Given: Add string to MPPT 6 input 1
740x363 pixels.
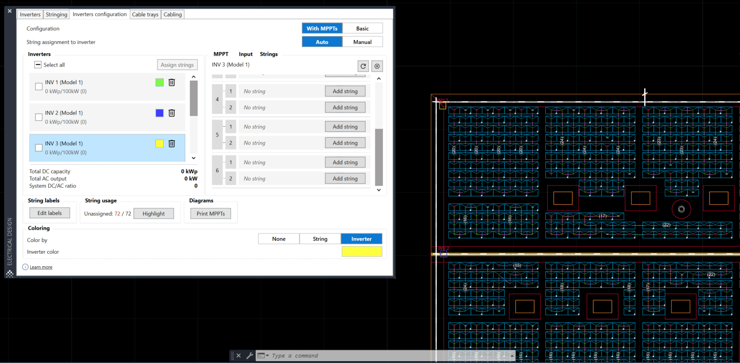Looking at the screenshot, I should click(x=345, y=162).
